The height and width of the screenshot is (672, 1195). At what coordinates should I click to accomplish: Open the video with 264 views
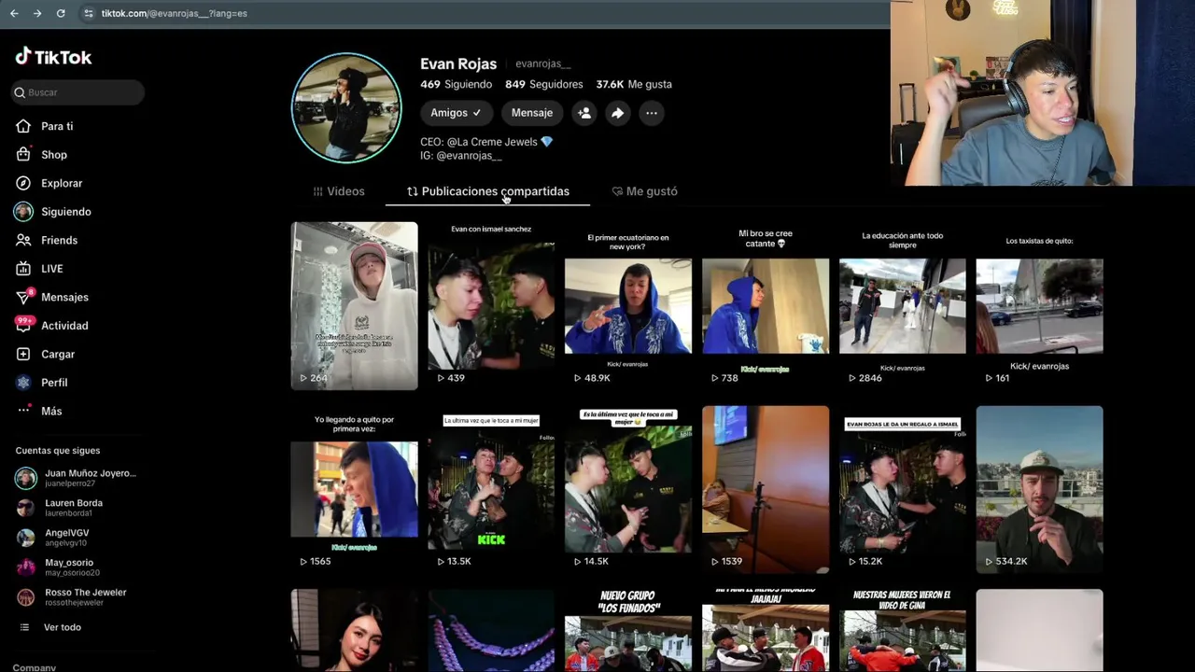point(354,305)
